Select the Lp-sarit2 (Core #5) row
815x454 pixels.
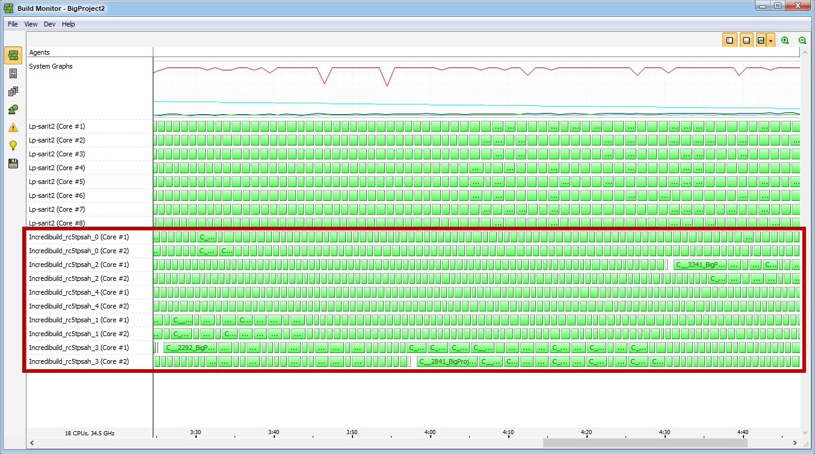[x=57, y=182]
